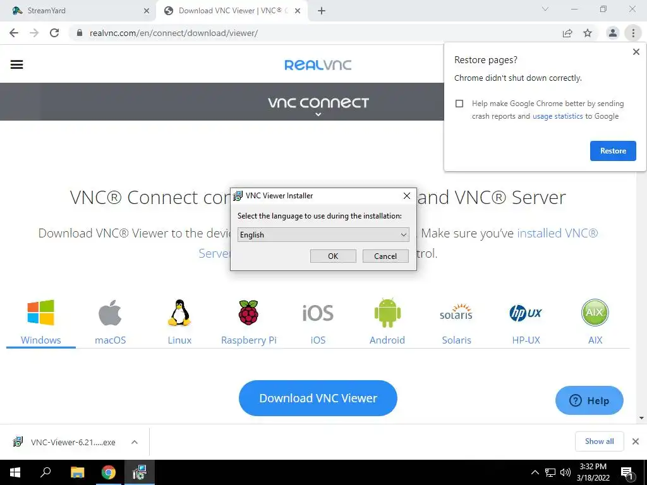Close the StreamYard tab
Image resolution: width=647 pixels, height=485 pixels.
click(147, 11)
